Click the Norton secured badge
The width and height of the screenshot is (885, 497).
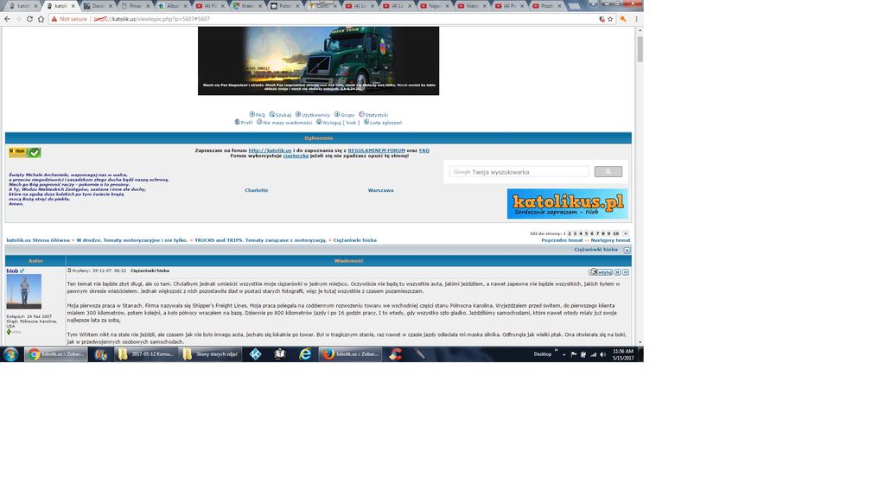point(25,152)
